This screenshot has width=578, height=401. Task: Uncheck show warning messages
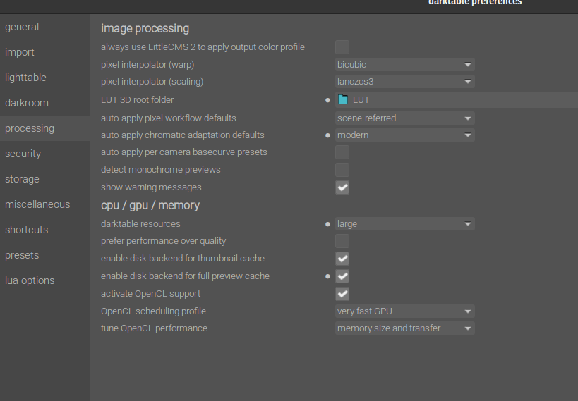click(x=342, y=187)
